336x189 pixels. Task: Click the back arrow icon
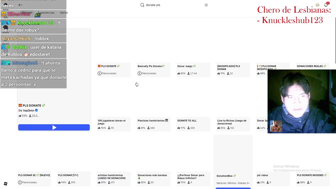coord(20,5)
